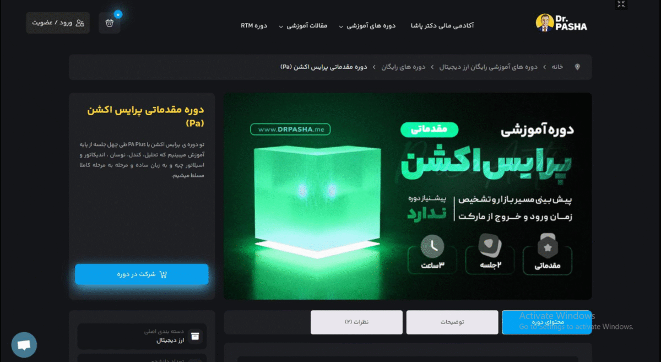This screenshot has width=661, height=362.
Task: Click the cart icon in enroll button
Action: 163,274
